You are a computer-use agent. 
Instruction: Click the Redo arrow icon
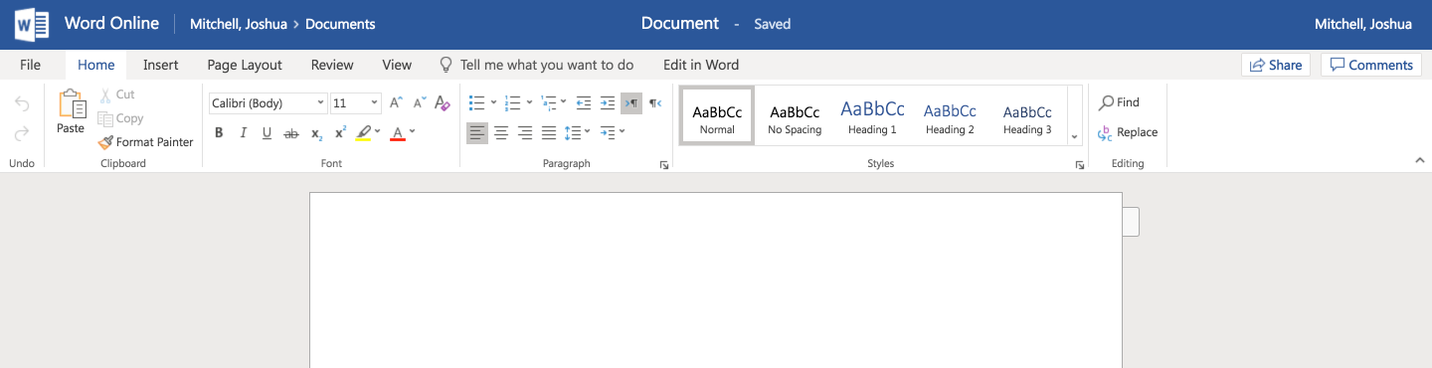(22, 133)
